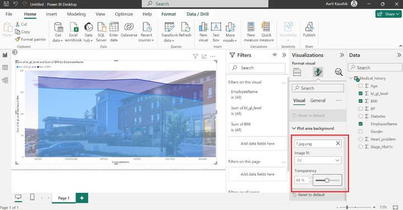The image size is (403, 210).
Task: Switch to Table view in left sidebar
Action: click(x=5, y=68)
